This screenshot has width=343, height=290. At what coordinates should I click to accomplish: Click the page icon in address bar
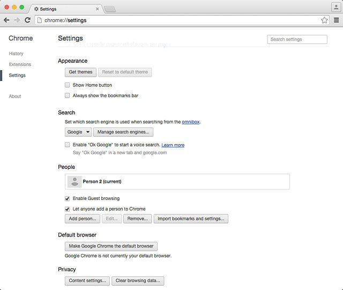point(39,20)
